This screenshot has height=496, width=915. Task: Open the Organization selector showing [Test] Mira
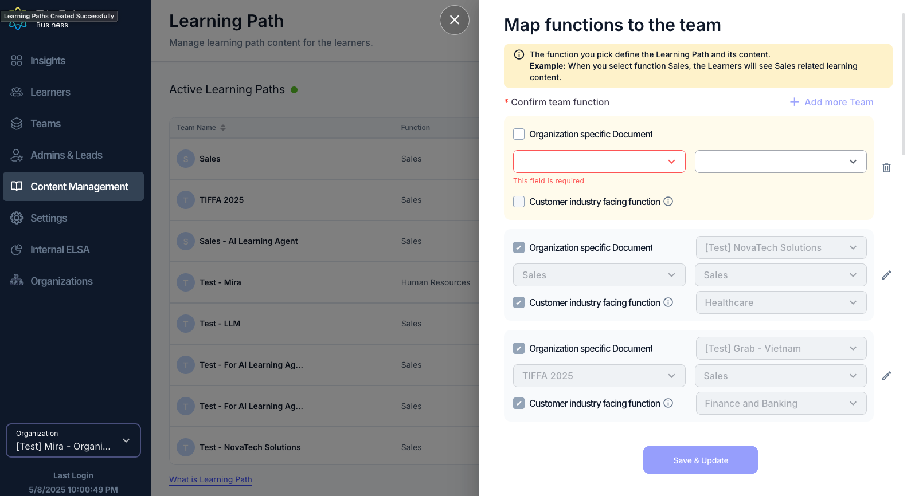(x=73, y=440)
